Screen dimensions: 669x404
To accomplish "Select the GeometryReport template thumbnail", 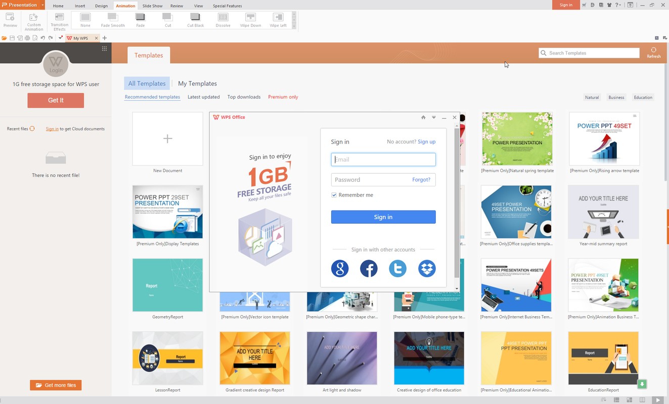I will (x=168, y=285).
